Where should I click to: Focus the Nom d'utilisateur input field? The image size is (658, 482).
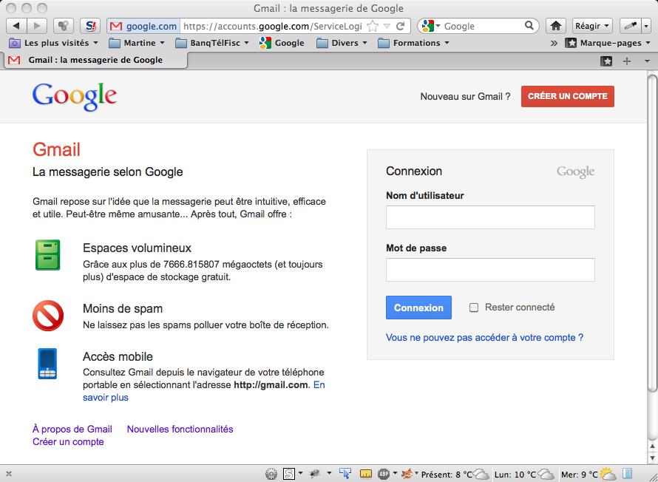pyautogui.click(x=490, y=217)
